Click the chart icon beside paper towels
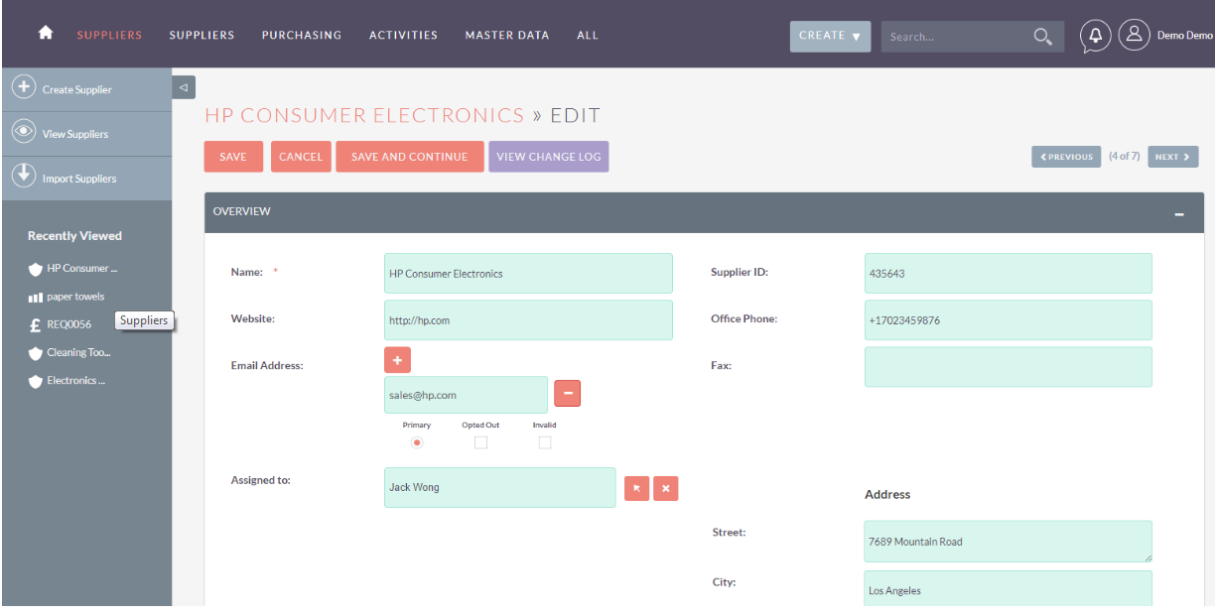 point(36,297)
